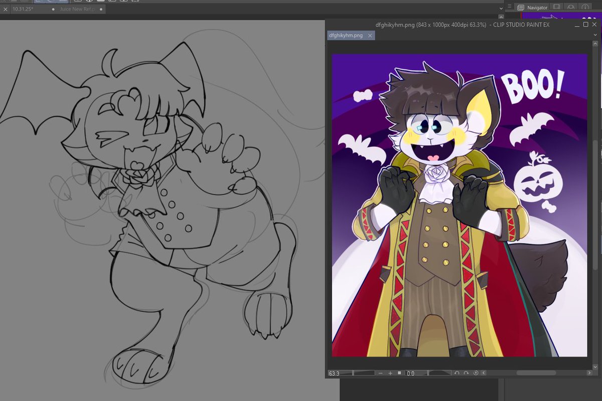Reset the canvas rotation using the rotation reset icon
602x401 pixels.
(x=476, y=373)
